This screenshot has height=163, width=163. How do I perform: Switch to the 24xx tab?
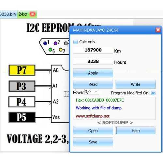pos(23,14)
